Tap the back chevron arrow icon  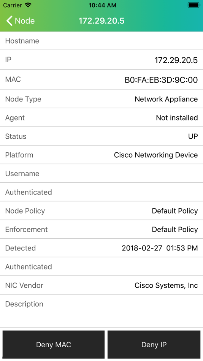(9, 21)
